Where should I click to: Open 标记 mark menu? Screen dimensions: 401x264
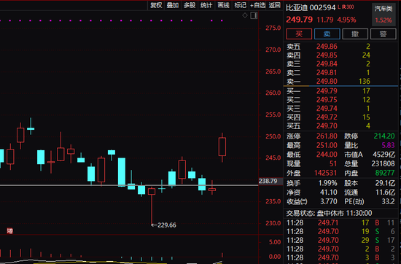[x=241, y=5]
